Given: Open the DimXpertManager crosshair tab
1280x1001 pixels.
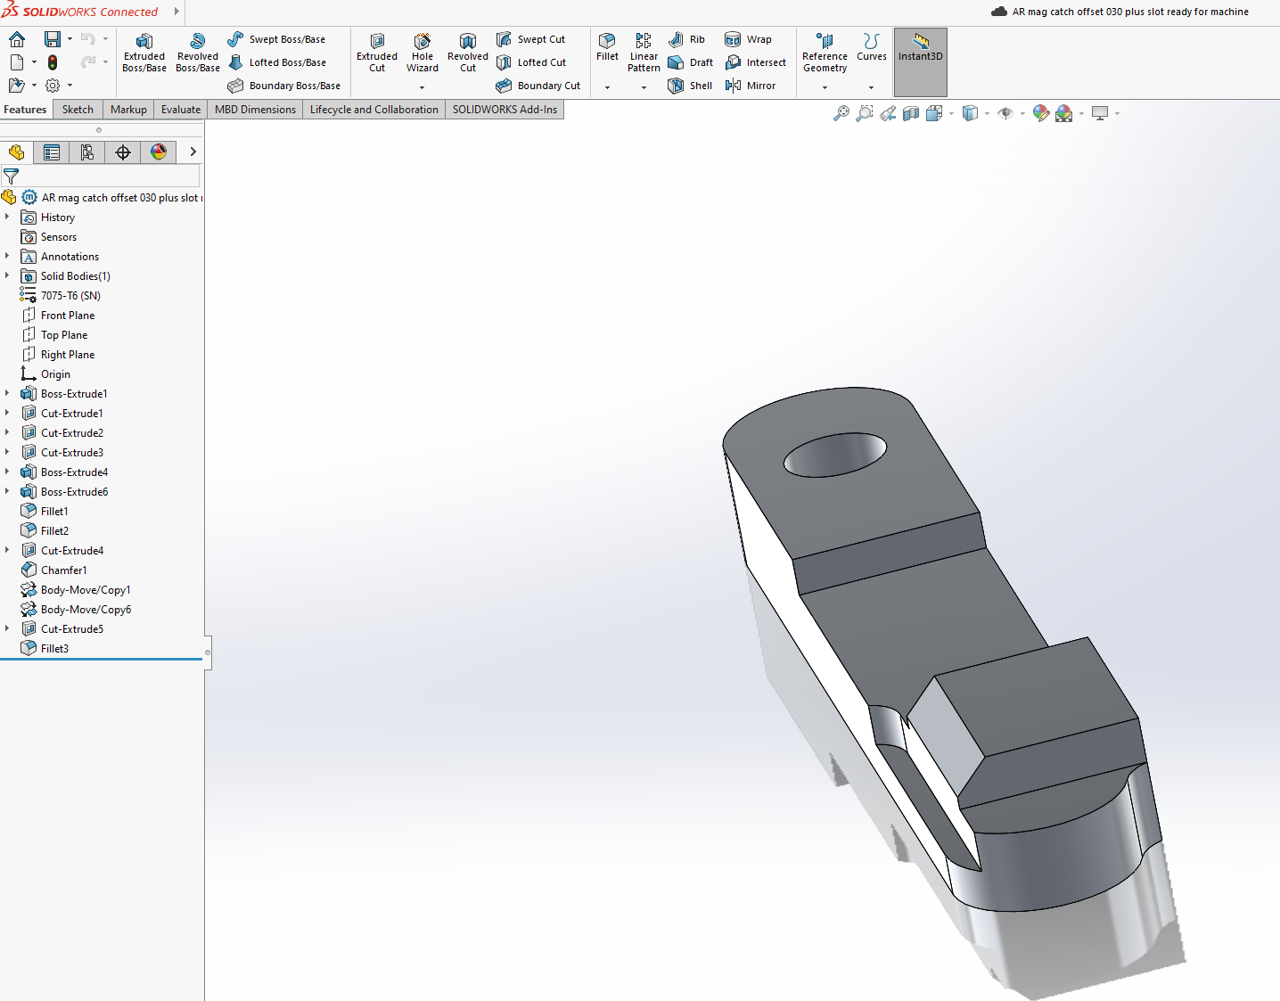Looking at the screenshot, I should coord(123,152).
